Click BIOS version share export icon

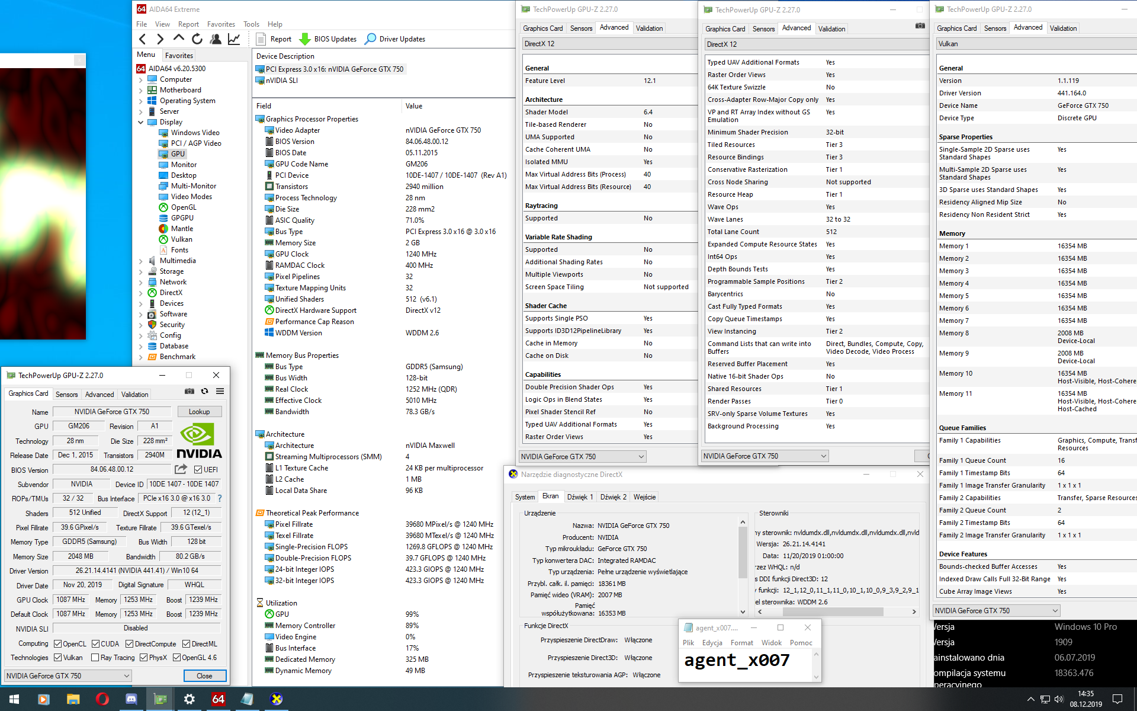[x=181, y=469]
